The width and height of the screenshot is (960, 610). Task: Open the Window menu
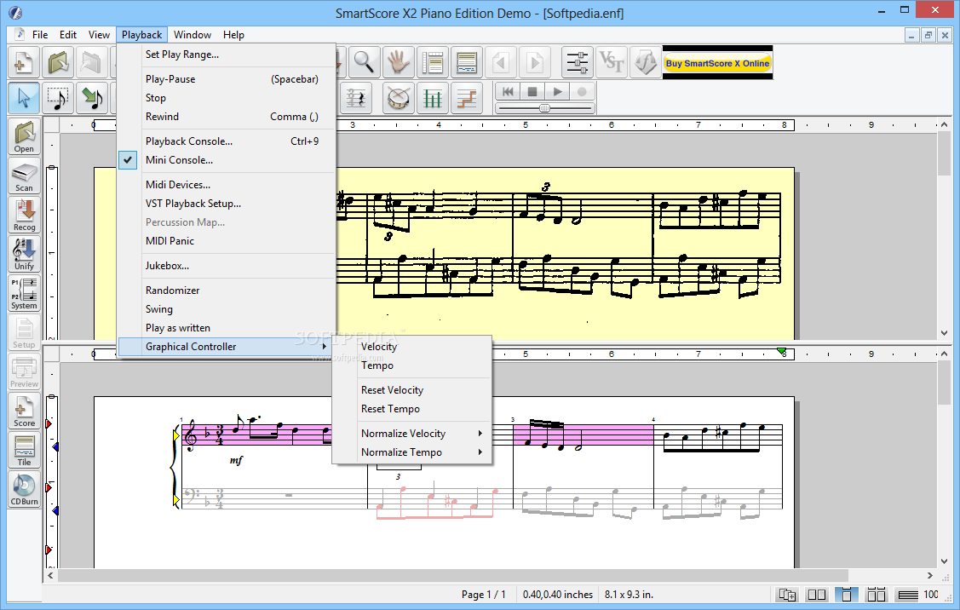[x=193, y=35]
